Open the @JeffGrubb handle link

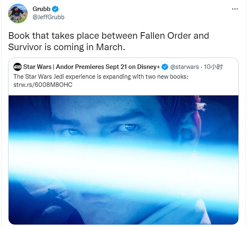48,17
